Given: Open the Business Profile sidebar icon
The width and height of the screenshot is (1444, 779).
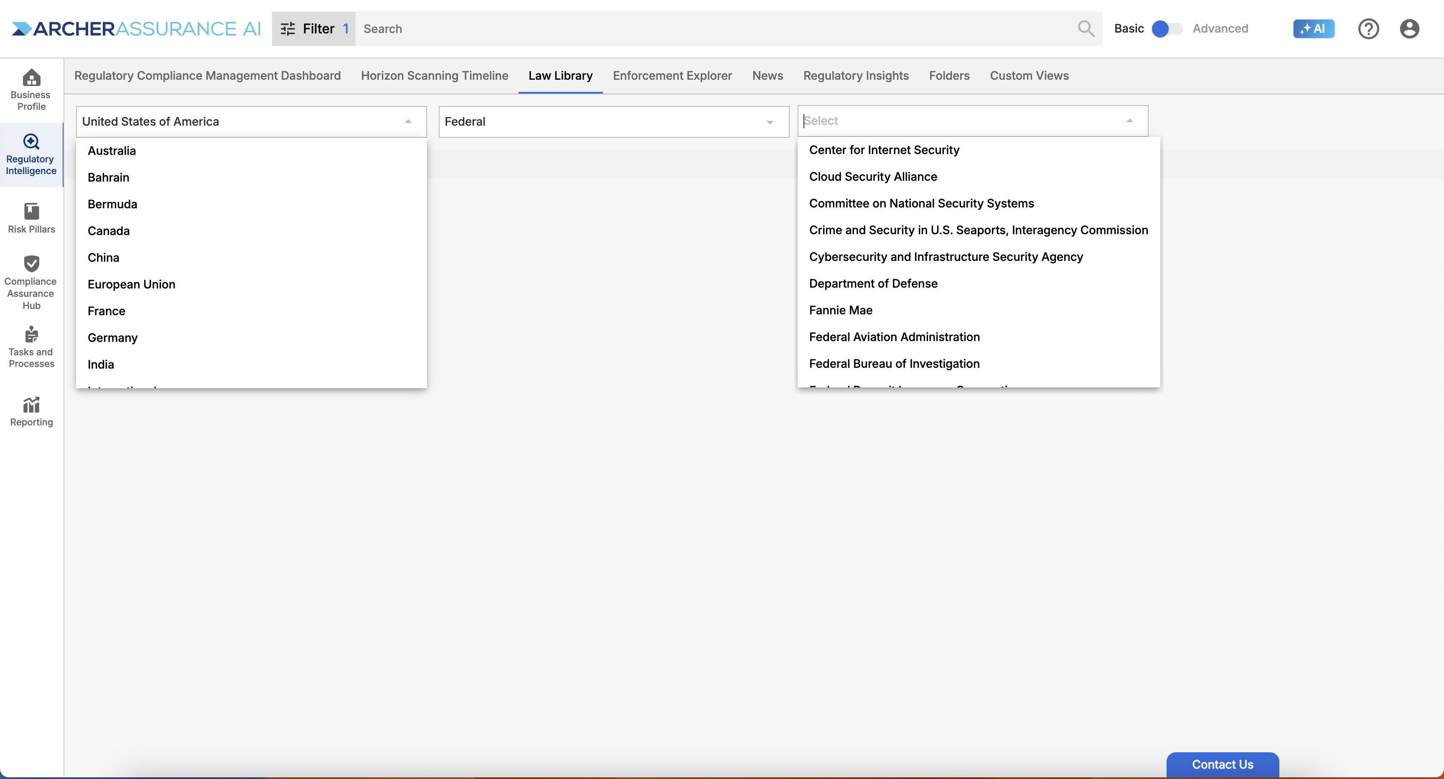Looking at the screenshot, I should pos(31,77).
